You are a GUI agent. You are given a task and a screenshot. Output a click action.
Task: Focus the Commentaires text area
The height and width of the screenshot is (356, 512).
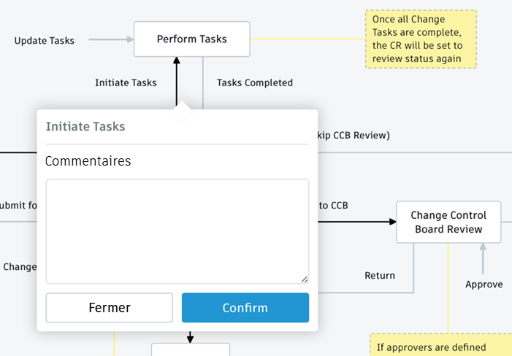coord(177,231)
